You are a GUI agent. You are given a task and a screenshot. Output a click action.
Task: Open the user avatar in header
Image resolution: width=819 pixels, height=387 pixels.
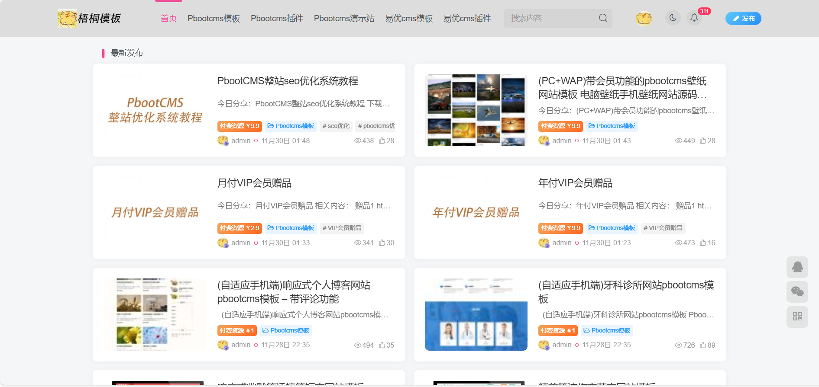[644, 18]
